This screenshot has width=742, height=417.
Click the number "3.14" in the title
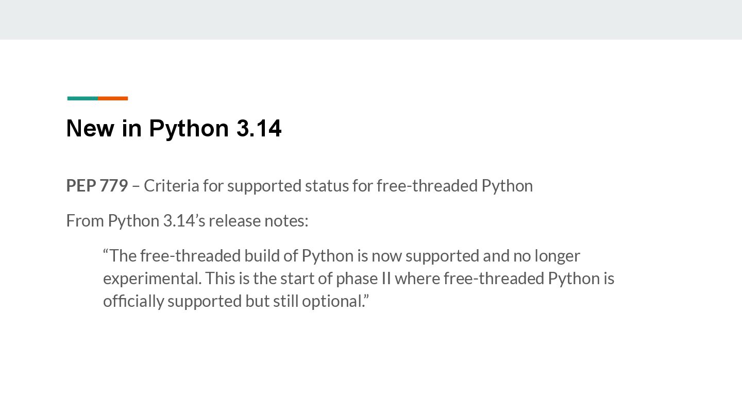[259, 128]
